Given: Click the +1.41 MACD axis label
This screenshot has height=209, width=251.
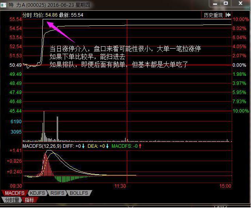Looking at the screenshot, I should click(15, 151).
